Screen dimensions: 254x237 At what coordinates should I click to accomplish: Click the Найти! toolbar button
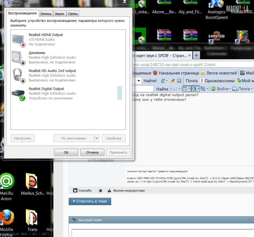coord(150,81)
